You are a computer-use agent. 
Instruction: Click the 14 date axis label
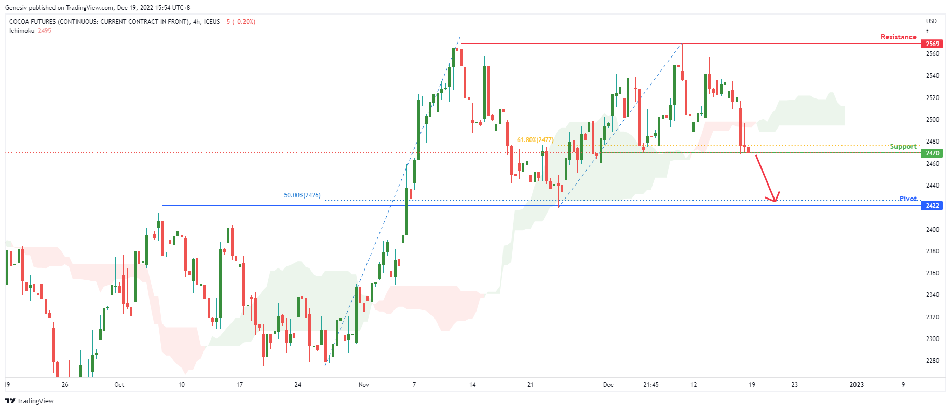point(472,385)
